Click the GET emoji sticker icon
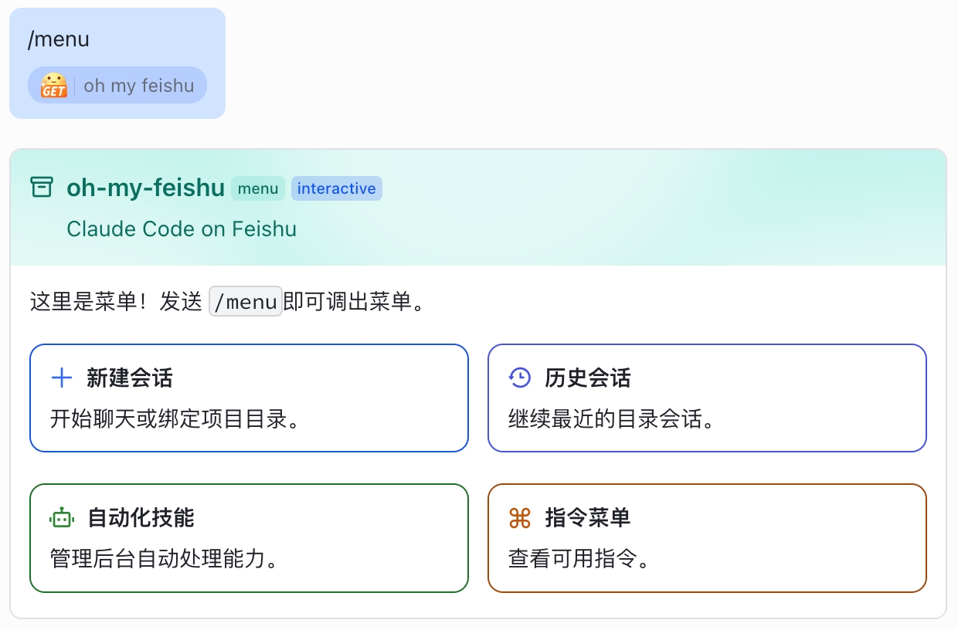This screenshot has height=630, width=958. click(54, 85)
